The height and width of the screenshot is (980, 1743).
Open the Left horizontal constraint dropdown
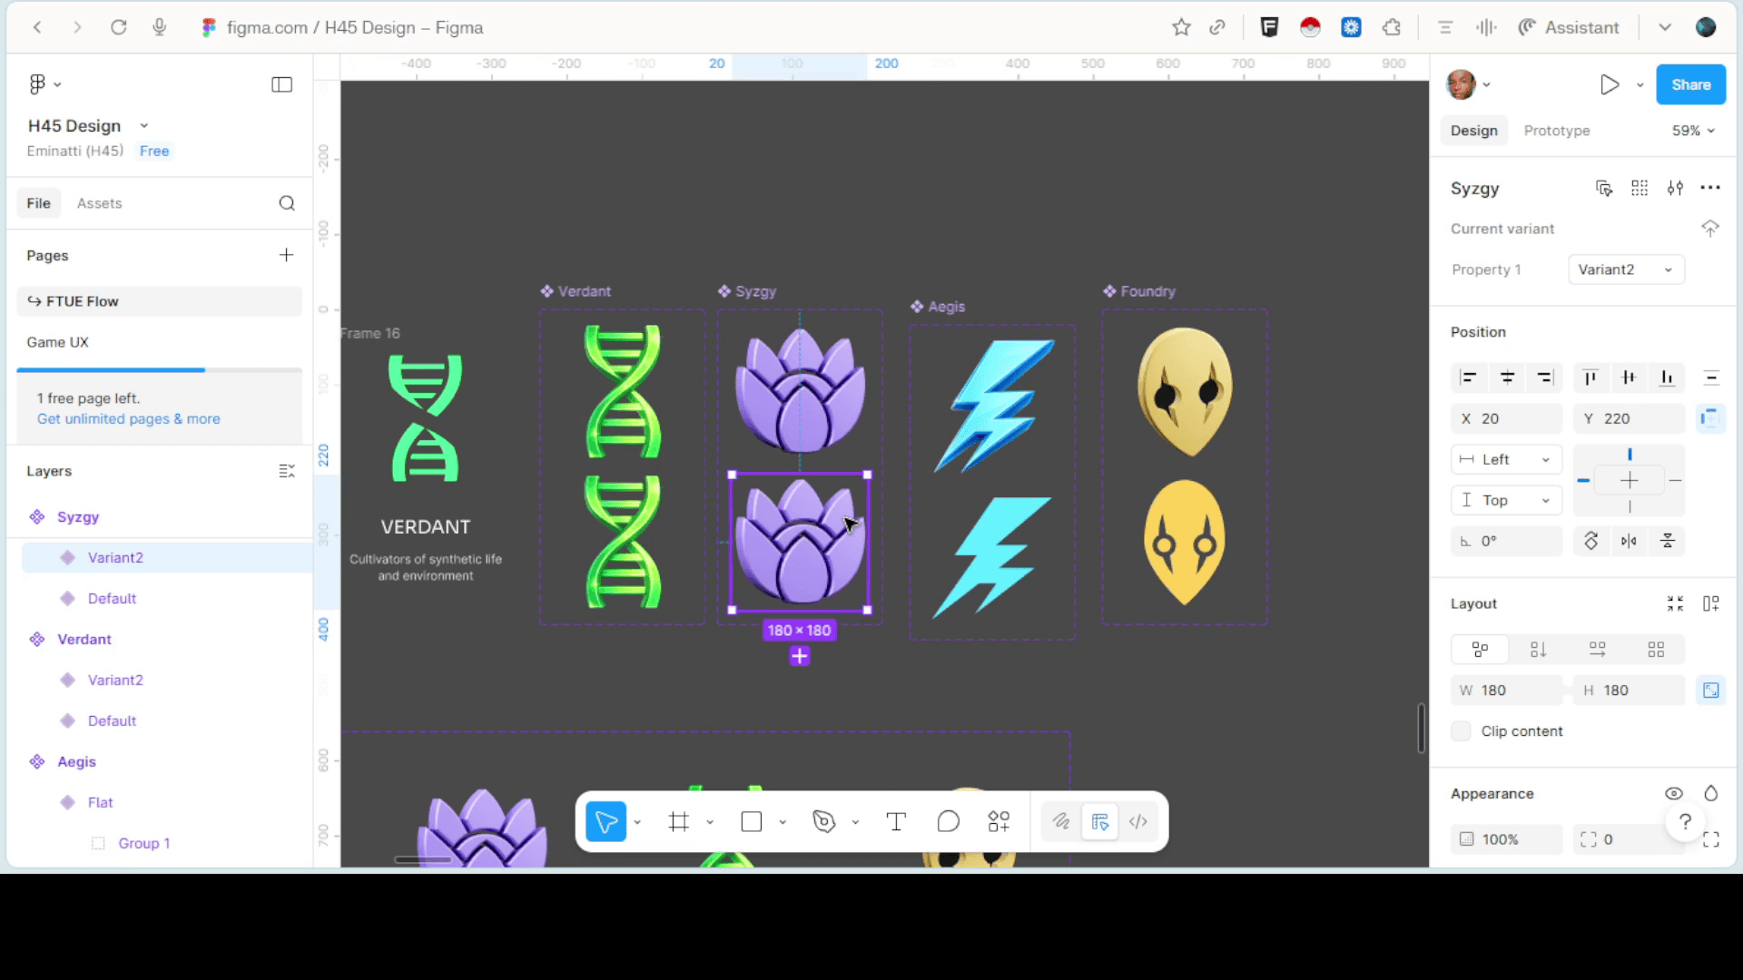coord(1506,460)
